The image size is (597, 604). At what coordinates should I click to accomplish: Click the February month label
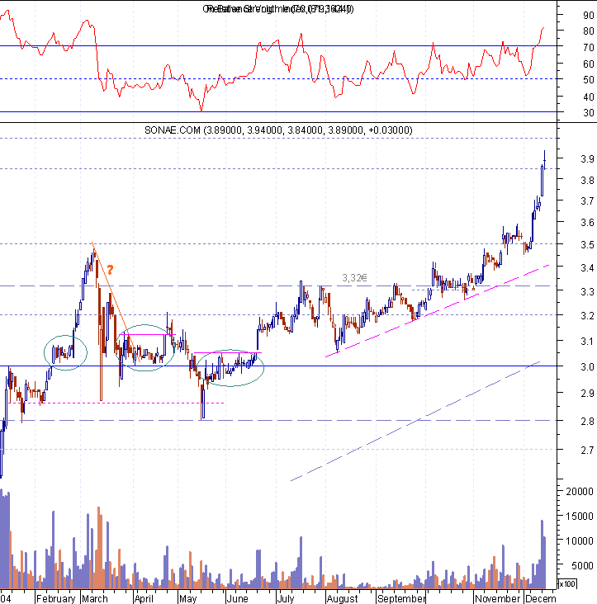tap(56, 598)
